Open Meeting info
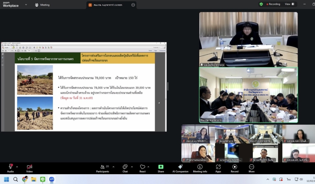The width and height of the screenshot is (315, 184). pyautogui.click(x=200, y=167)
